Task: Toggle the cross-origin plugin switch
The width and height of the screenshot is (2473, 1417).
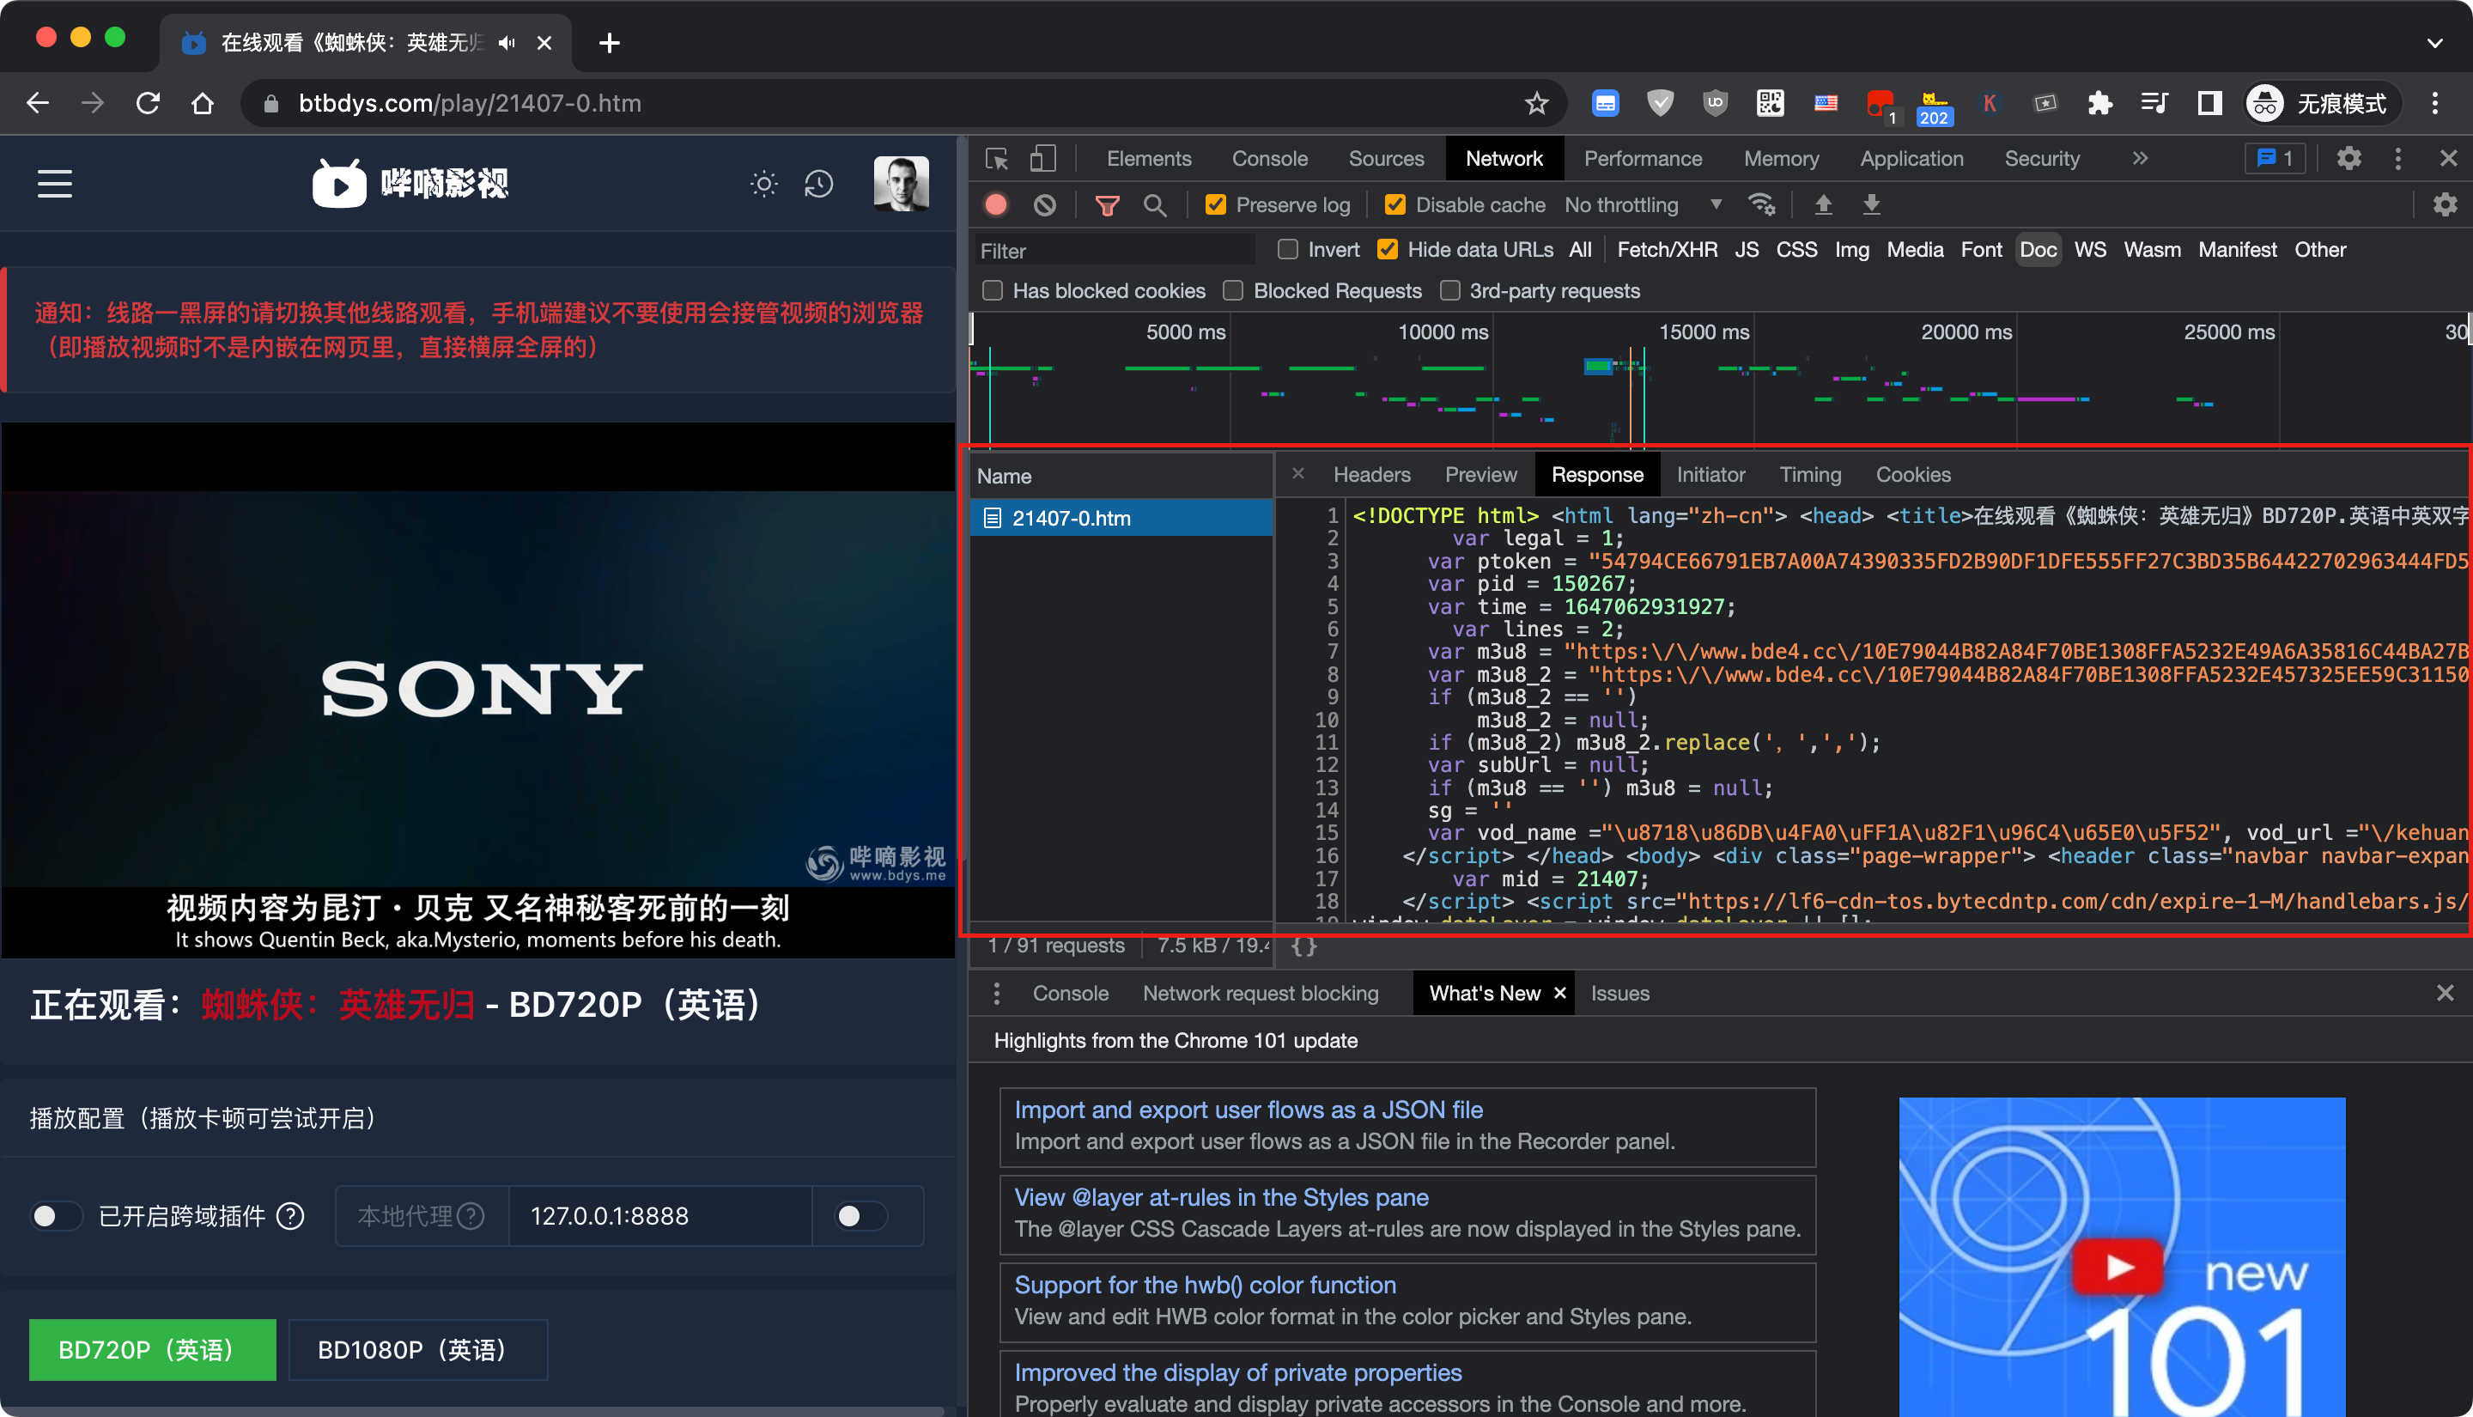Action: click(56, 1215)
